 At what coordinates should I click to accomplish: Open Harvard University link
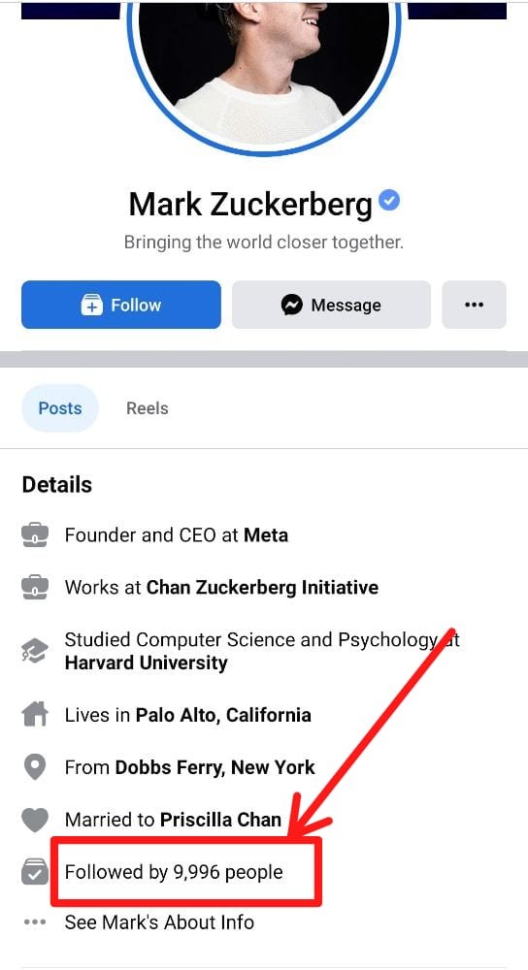147,663
